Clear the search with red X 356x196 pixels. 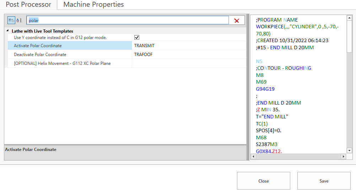pos(237,21)
